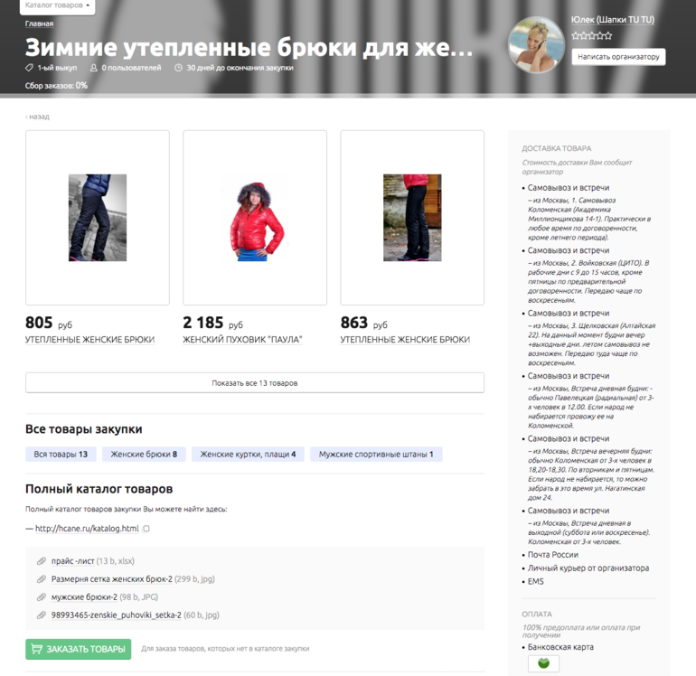The width and height of the screenshot is (696, 676).
Task: Click the Написать организатору button
Action: (618, 57)
